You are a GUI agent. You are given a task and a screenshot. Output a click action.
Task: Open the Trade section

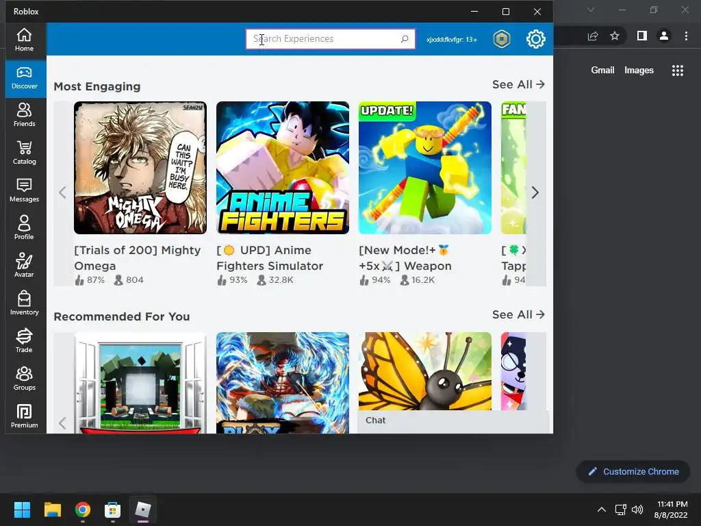pyautogui.click(x=24, y=341)
